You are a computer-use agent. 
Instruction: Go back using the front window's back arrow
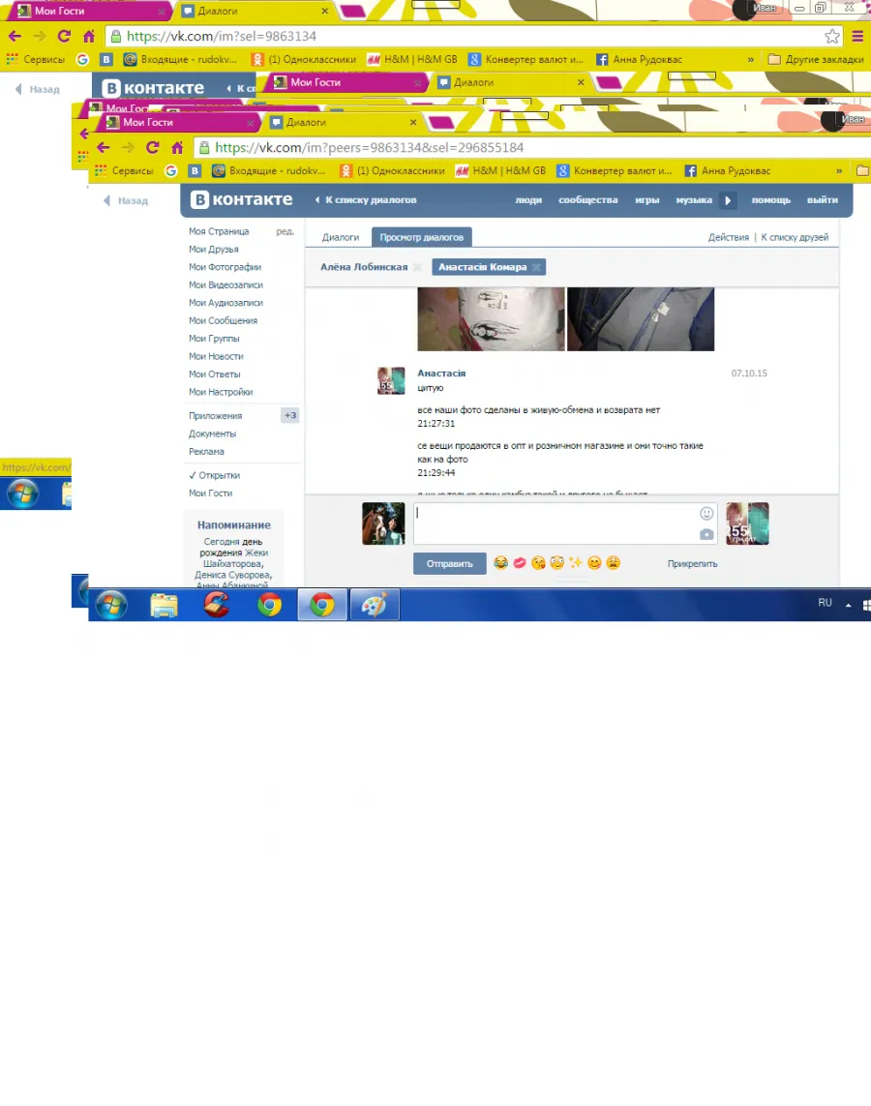coord(104,147)
